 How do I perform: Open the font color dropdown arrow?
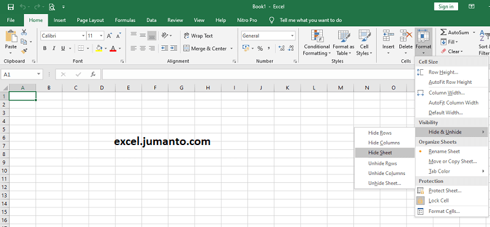click(119, 48)
